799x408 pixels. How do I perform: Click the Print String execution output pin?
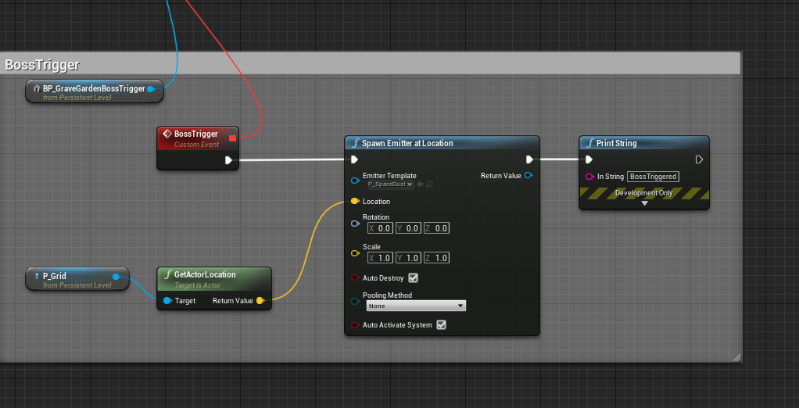[x=699, y=159]
